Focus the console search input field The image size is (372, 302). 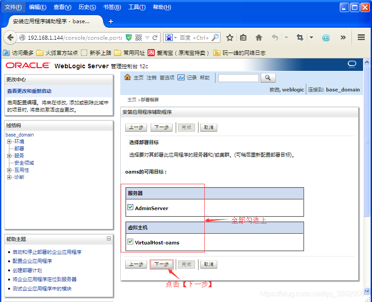238,78
